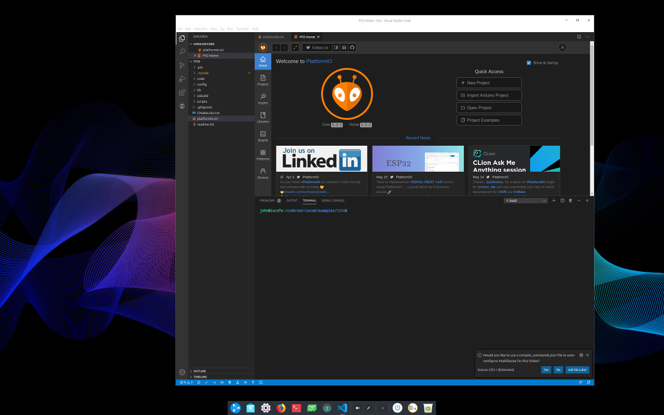Open the PlatformIO view in activity bar
The height and width of the screenshot is (415, 664).
tap(182, 106)
